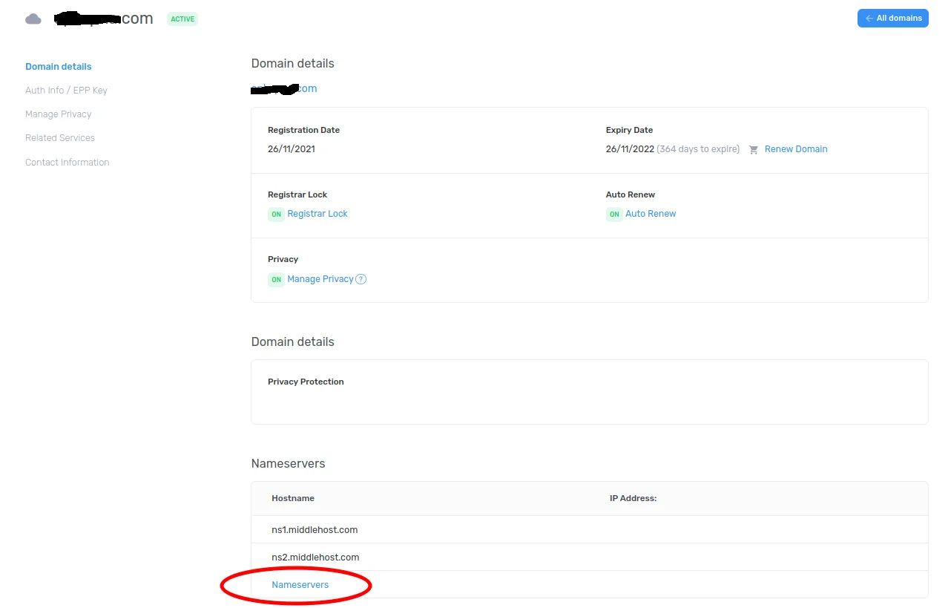Open the domain name link under Domain details
The image size is (951, 608).
pyautogui.click(x=284, y=88)
